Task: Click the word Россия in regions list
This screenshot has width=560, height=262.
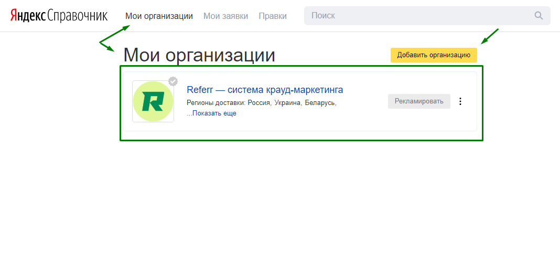Action: pos(259,103)
